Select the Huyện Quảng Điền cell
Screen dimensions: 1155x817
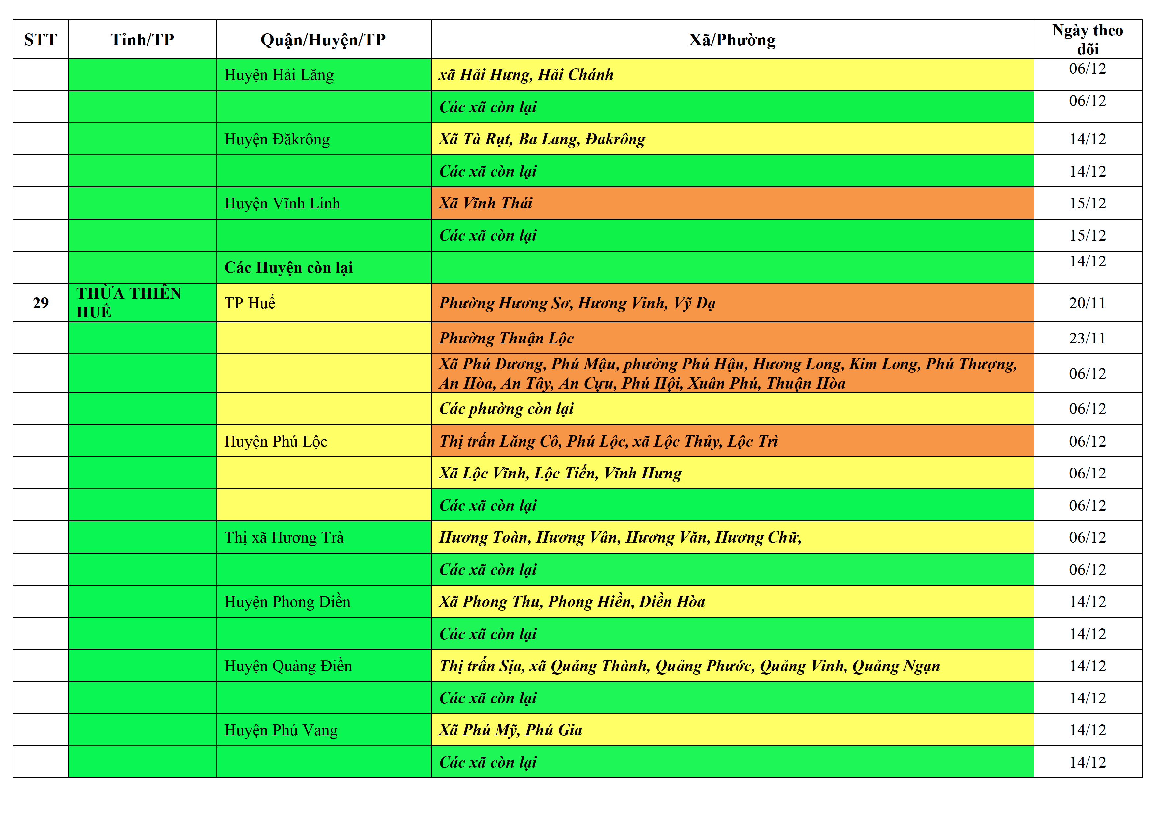pyautogui.click(x=288, y=666)
